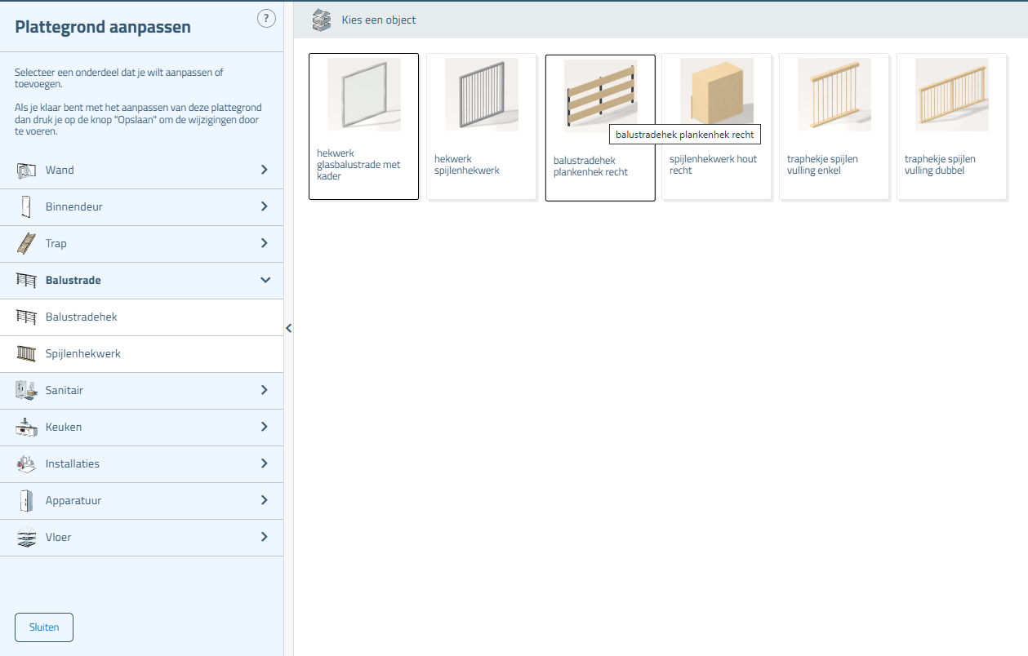Collapse the left sidebar panel arrow
The image size is (1028, 656).
[x=288, y=328]
